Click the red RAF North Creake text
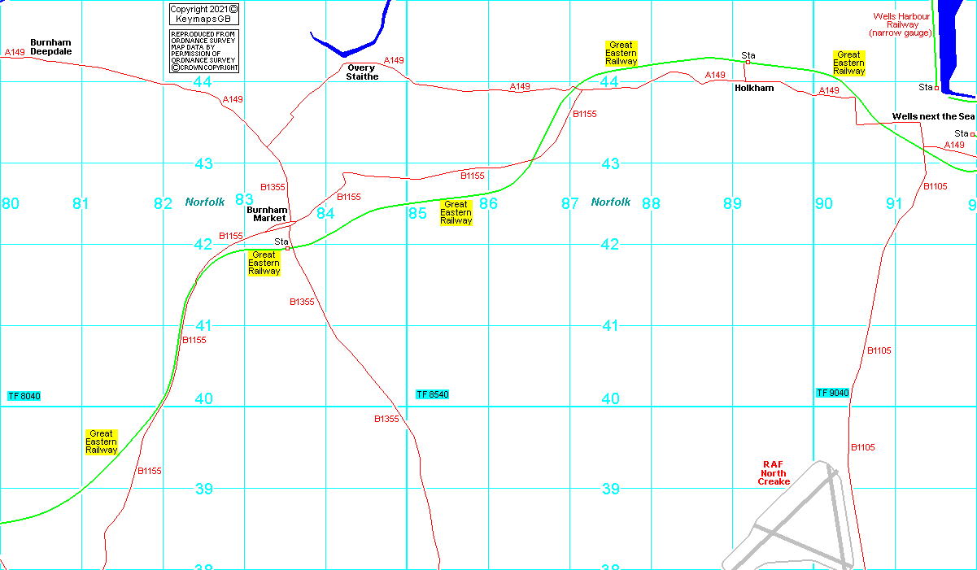Screen dimensions: 977x570 [773, 472]
